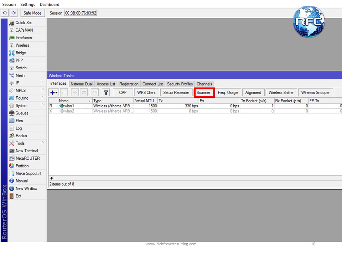The height and width of the screenshot is (256, 342).
Task: Toggle the Safe Mode button
Action: click(32, 13)
